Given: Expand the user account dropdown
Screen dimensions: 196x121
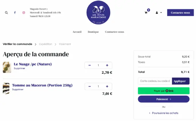Looking at the screenshot, I should (x=159, y=13).
